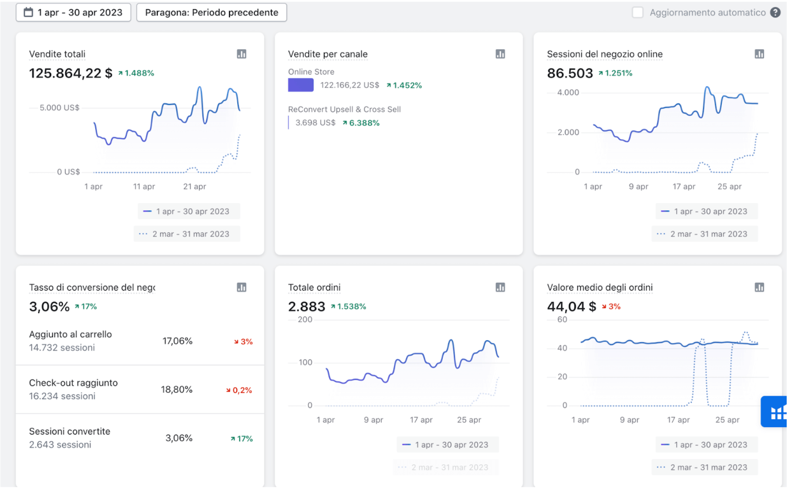Toggle 1 apr - 30 apr legend in Vendite totali
The height and width of the screenshot is (488, 788).
(189, 211)
